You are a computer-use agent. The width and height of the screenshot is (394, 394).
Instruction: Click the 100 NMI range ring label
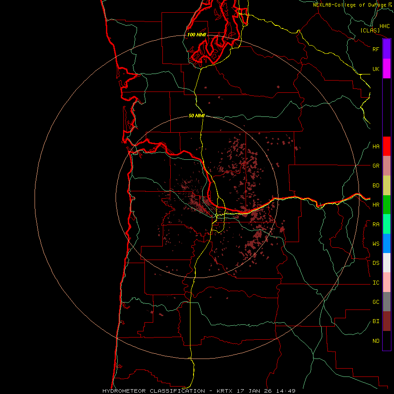(197, 35)
